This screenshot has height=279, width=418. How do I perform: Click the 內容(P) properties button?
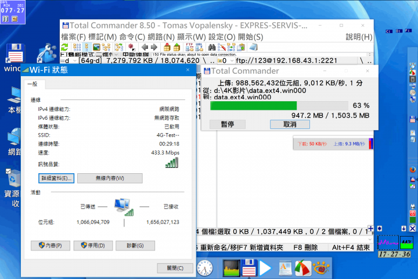click(x=51, y=246)
